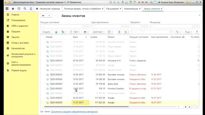Expand Менеджер filter dropdown
The width and height of the screenshot is (205, 115).
[194, 26]
